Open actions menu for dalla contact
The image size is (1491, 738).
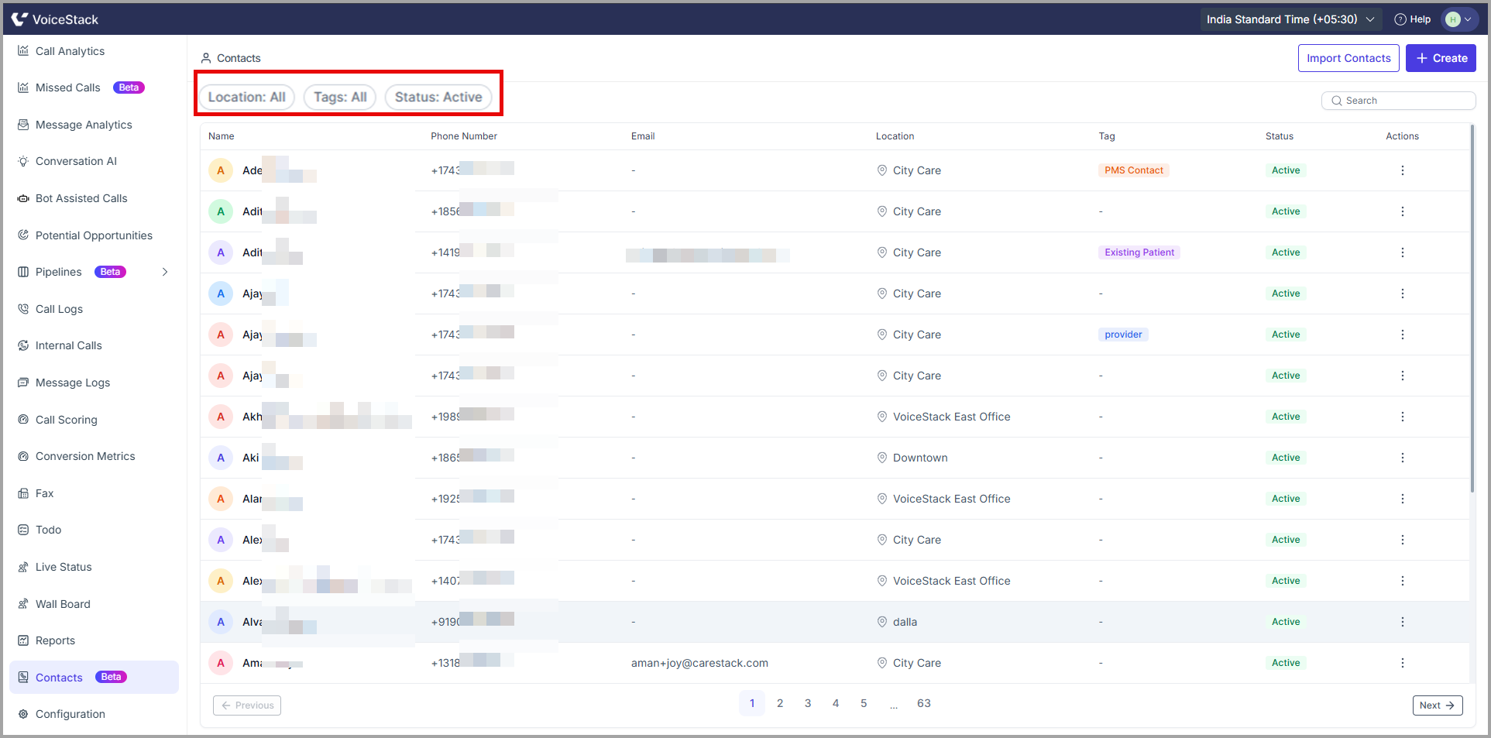(1403, 622)
